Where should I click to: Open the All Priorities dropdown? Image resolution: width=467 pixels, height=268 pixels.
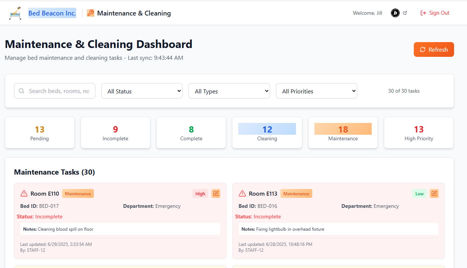(317, 91)
